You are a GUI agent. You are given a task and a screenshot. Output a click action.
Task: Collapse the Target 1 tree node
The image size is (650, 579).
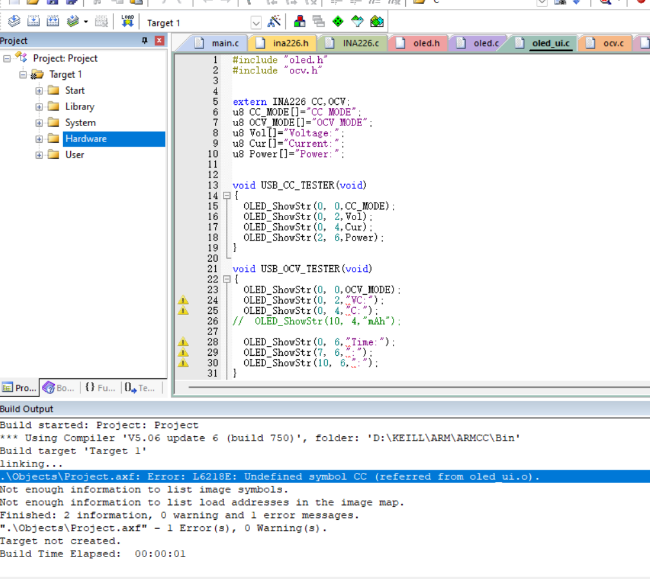coord(23,75)
